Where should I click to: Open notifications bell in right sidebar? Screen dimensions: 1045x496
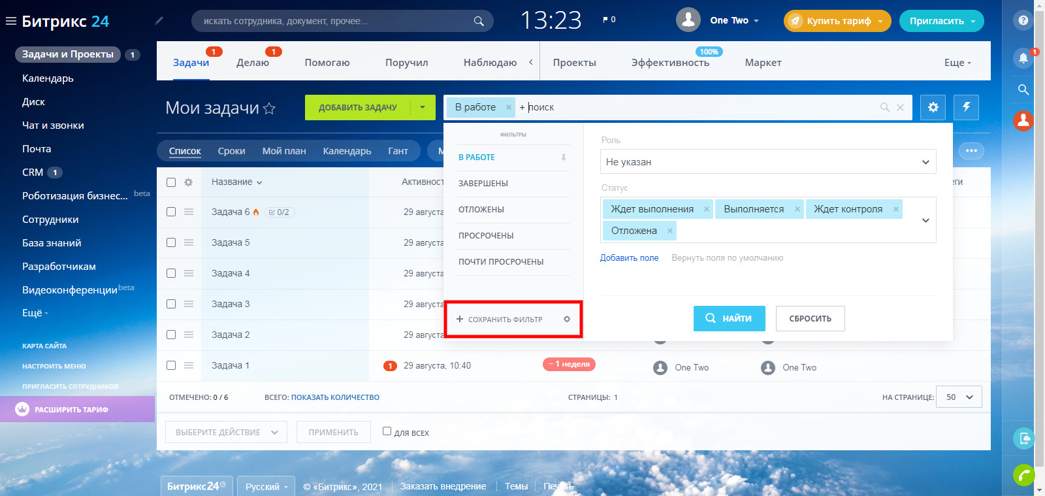(x=1023, y=58)
